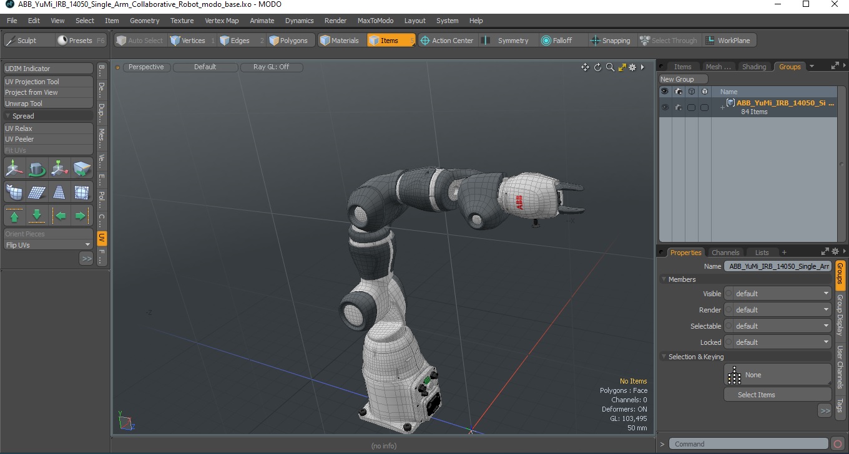Click the viewport zoom magnifier icon
849x454 pixels.
pos(610,67)
